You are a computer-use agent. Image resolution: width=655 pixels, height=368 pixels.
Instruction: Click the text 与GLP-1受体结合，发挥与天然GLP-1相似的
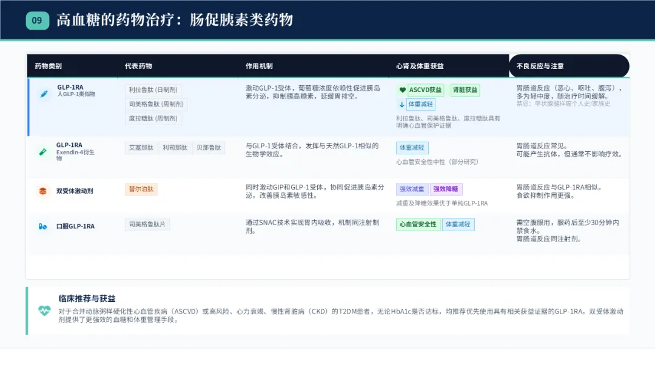pyautogui.click(x=312, y=146)
